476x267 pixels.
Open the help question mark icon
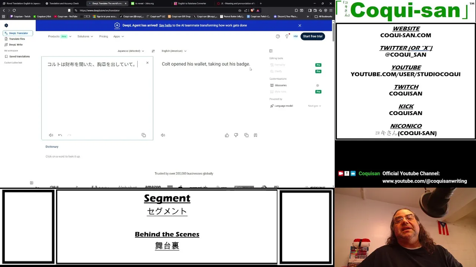pos(278,36)
